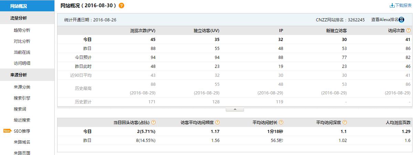This screenshot has height=155, width=416.
Task: Open SEO推荐 with the New badge
Action: (22, 131)
